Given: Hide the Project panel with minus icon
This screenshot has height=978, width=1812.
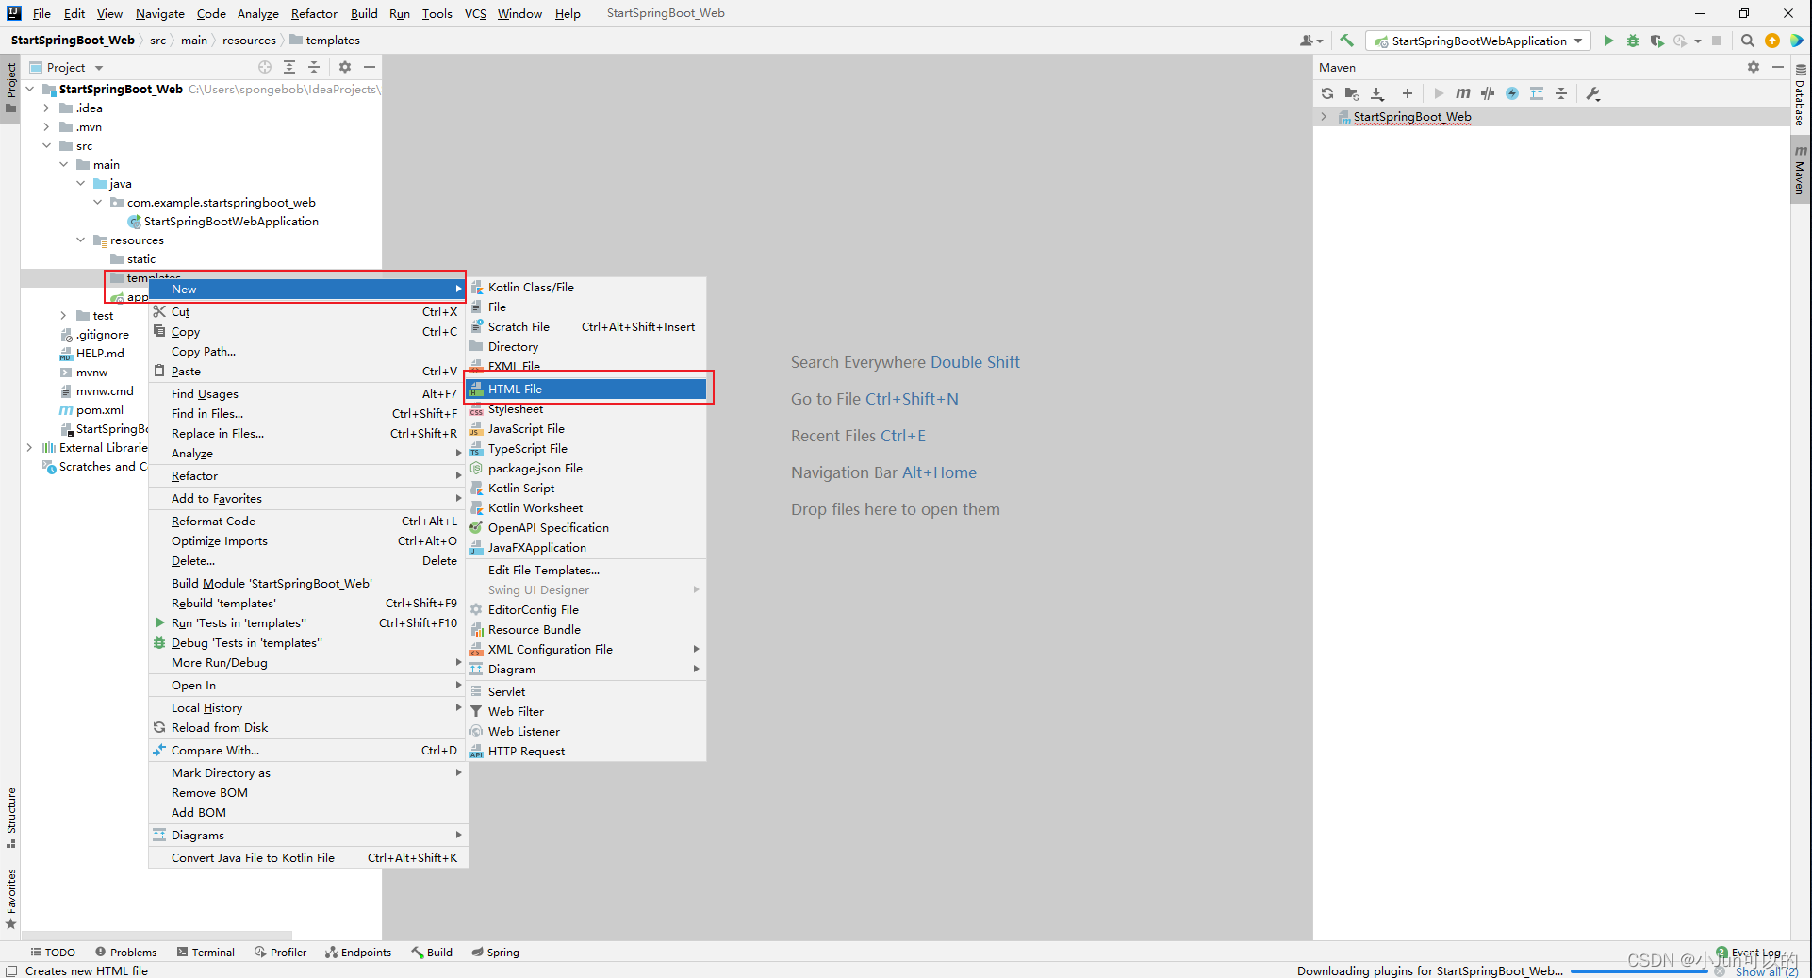Looking at the screenshot, I should (x=370, y=67).
